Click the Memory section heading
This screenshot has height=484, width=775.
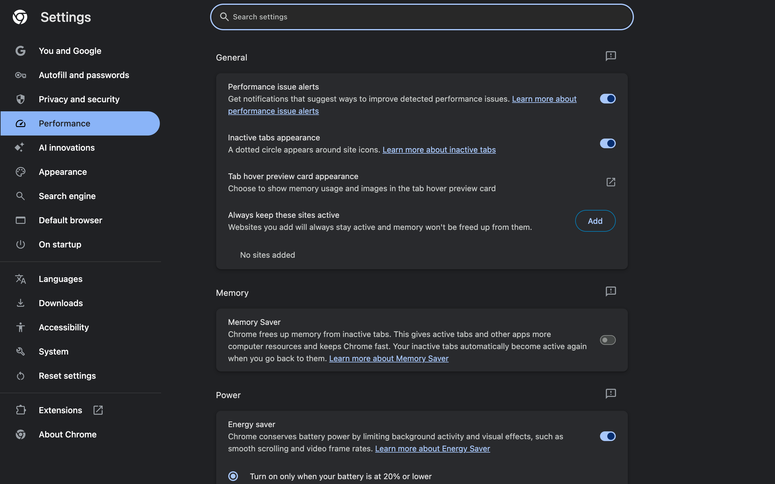[x=232, y=293]
